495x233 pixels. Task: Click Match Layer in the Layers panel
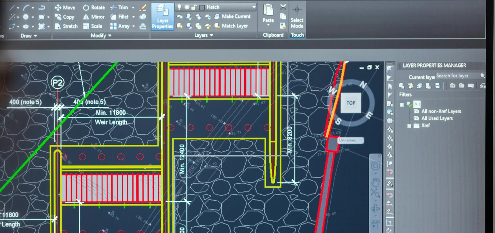pyautogui.click(x=235, y=26)
